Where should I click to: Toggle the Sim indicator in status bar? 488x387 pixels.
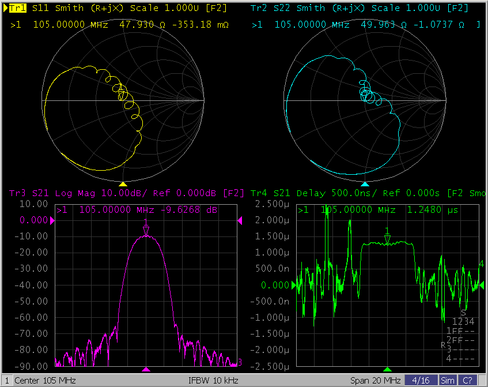click(x=447, y=381)
